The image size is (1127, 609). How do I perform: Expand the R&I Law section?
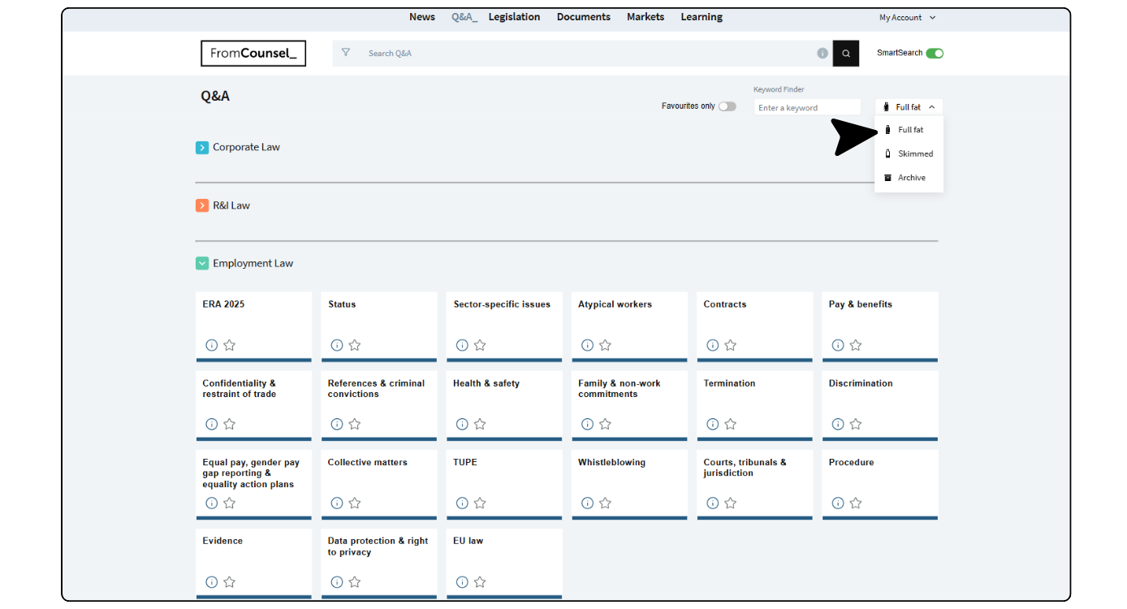[202, 206]
